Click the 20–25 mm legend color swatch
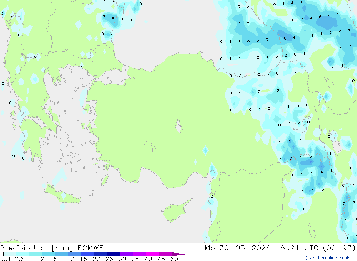 point(101,254)
